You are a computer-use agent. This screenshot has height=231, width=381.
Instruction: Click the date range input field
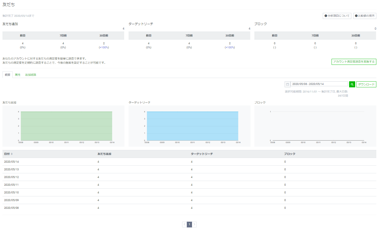click(319, 84)
